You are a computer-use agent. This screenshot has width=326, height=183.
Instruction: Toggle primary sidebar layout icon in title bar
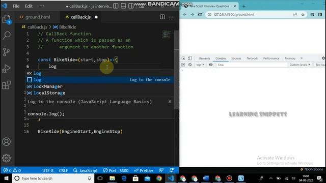116,6
